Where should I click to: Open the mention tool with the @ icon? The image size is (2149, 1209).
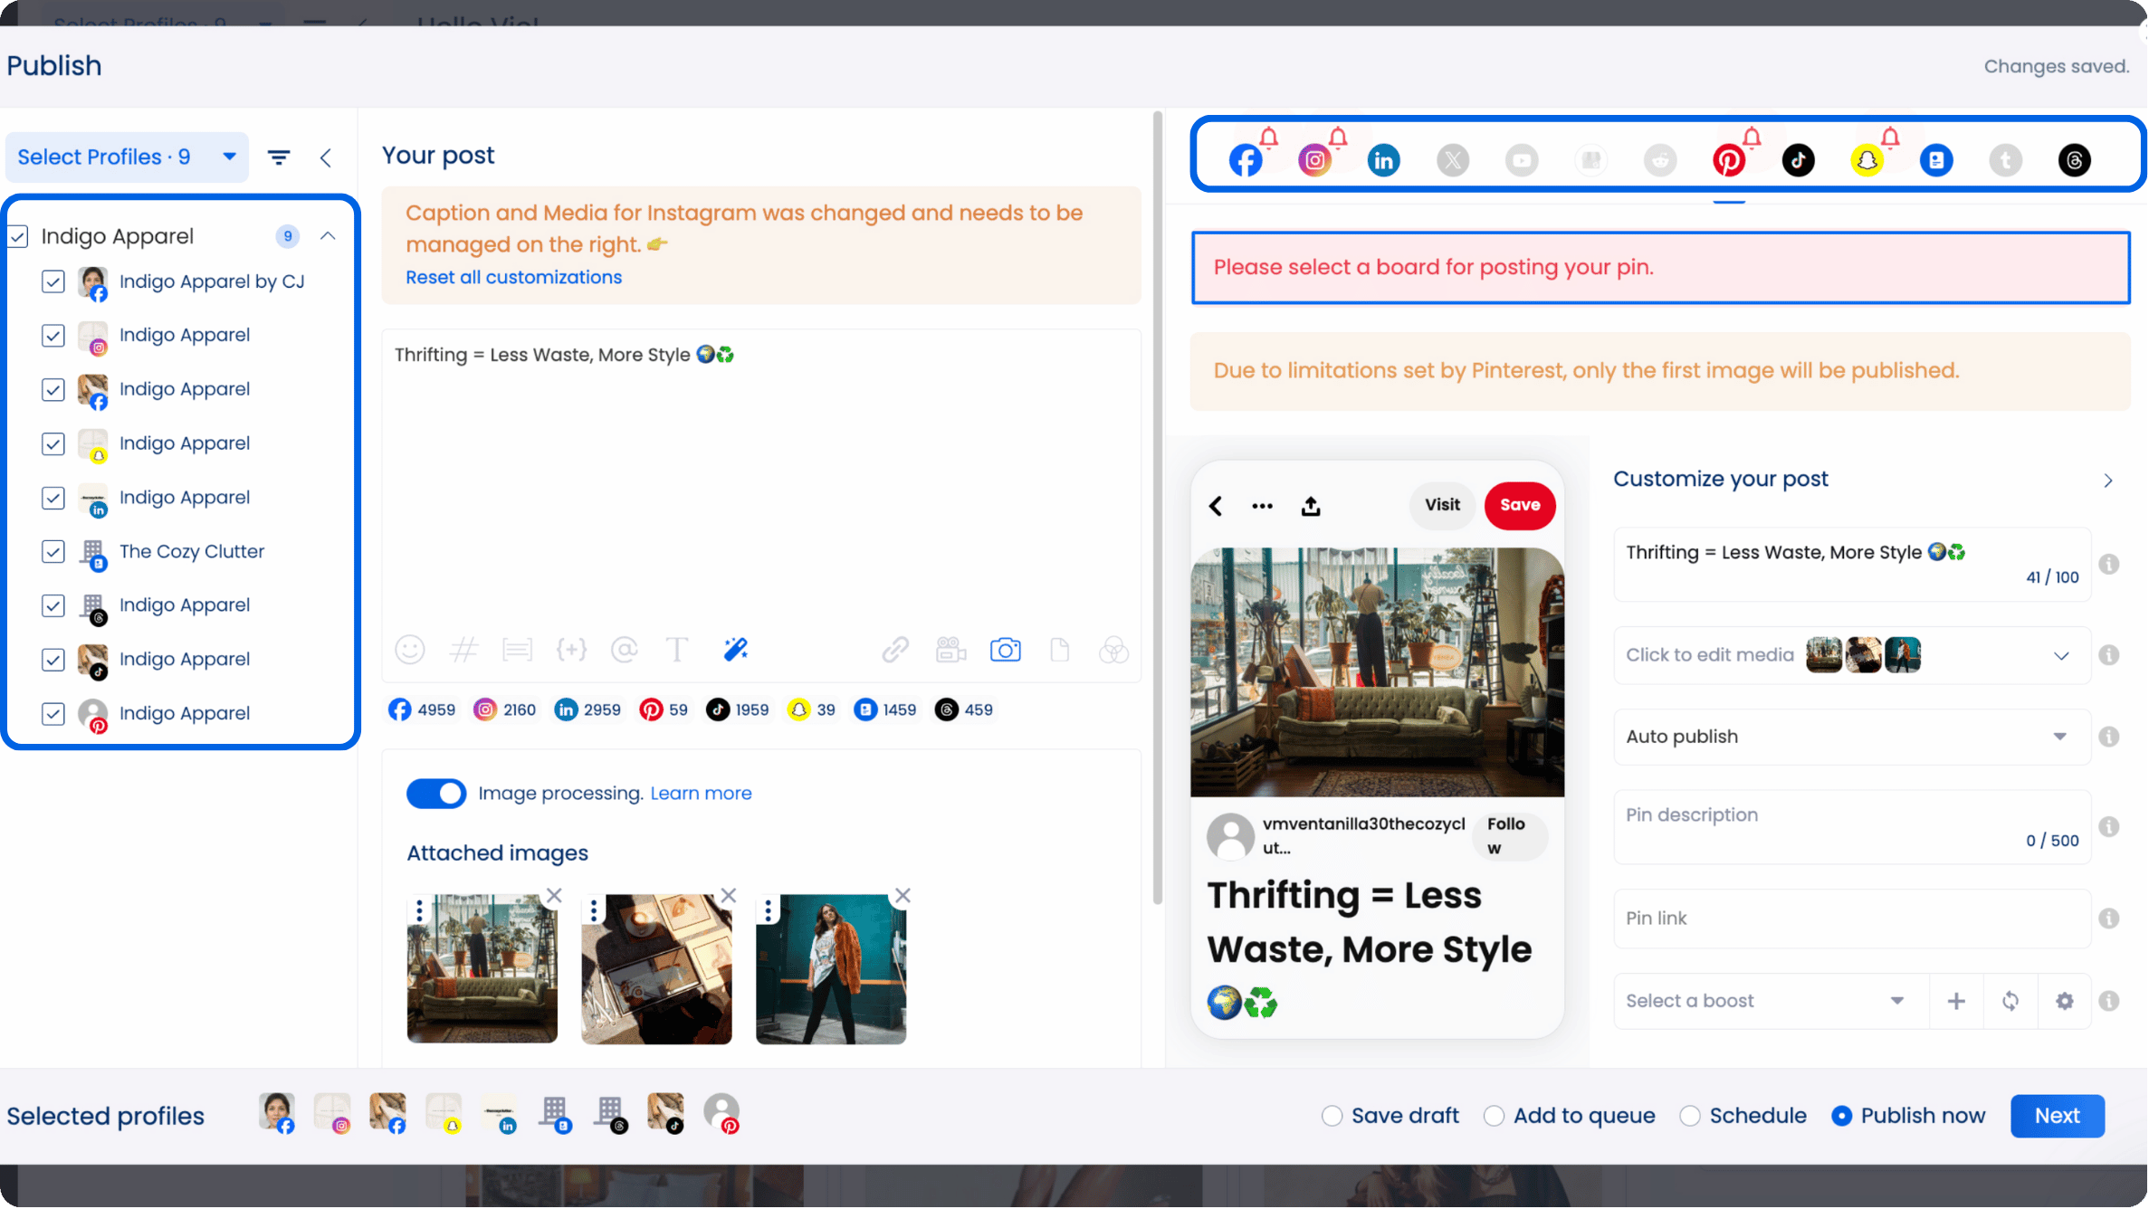pyautogui.click(x=625, y=649)
